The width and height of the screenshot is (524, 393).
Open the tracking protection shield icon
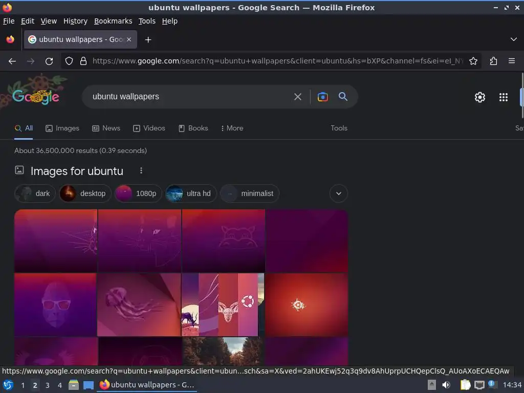[x=69, y=61]
